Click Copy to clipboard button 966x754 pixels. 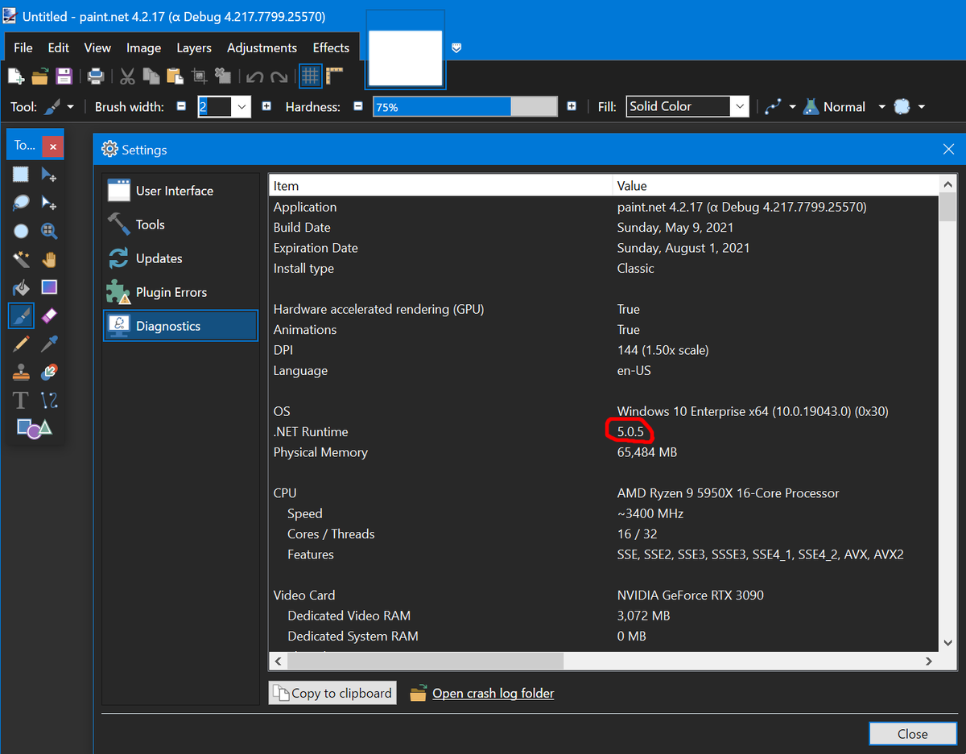pos(332,693)
